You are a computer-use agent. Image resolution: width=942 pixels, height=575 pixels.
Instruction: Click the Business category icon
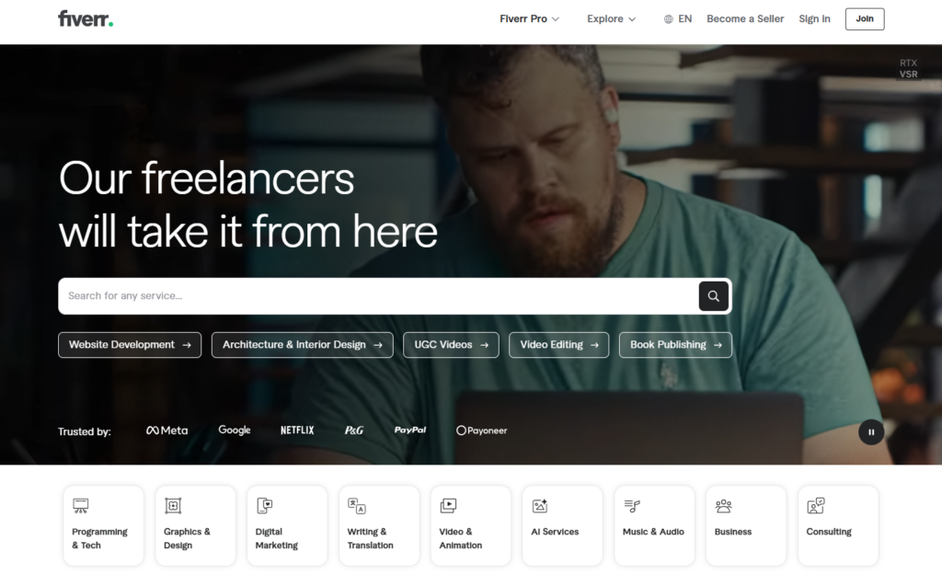[x=723, y=506]
